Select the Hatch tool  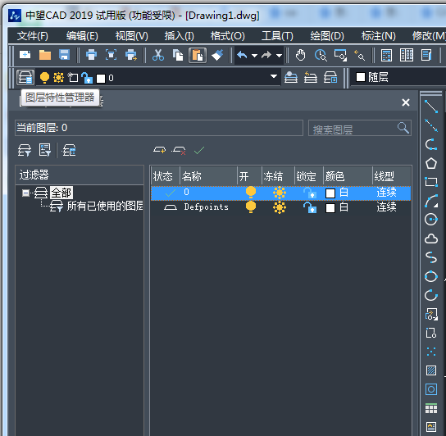click(x=431, y=370)
